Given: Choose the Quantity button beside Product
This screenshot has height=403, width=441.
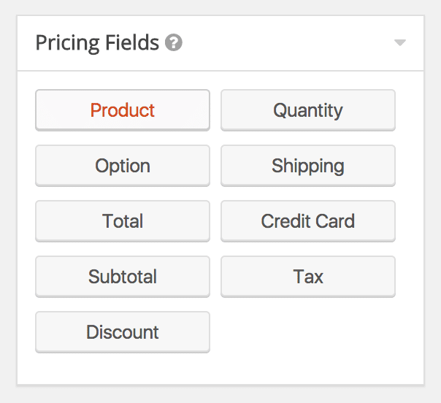Looking at the screenshot, I should point(308,110).
